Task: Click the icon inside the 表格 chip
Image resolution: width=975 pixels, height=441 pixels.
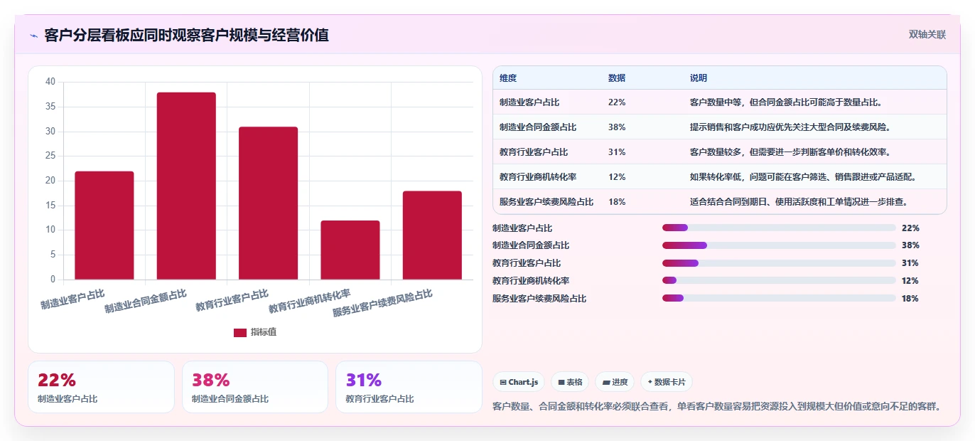Action: pos(561,383)
